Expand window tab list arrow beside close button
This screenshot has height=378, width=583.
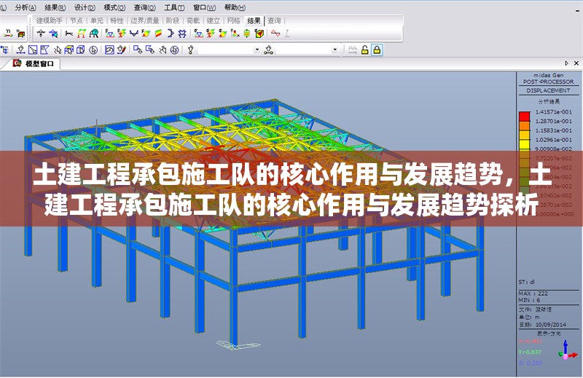pyautogui.click(x=567, y=63)
